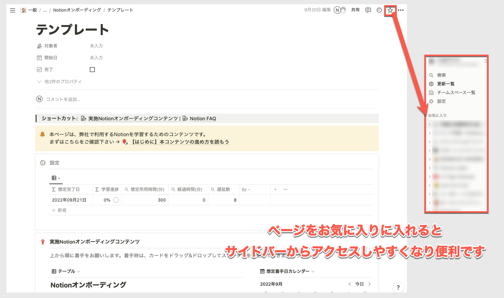Viewport: 504px width, 298px height.
Task: Open the update history clock icon
Action: click(379, 10)
